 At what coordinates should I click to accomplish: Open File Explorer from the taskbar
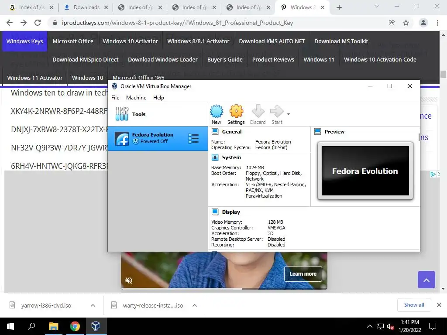[53, 326]
